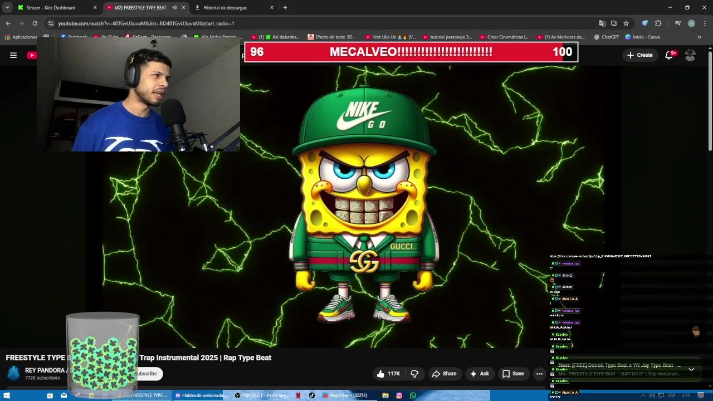Reload the current page

(x=35, y=23)
